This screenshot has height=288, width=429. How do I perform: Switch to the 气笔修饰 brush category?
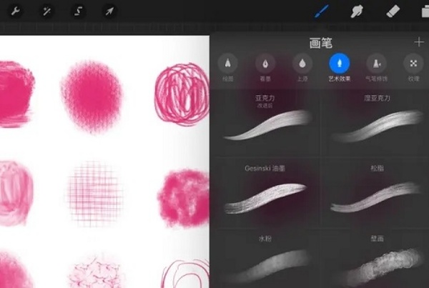pos(377,68)
